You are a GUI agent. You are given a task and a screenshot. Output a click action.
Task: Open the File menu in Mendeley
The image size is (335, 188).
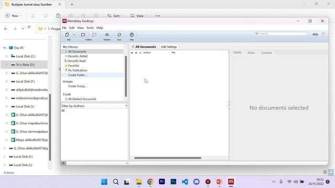(64, 28)
